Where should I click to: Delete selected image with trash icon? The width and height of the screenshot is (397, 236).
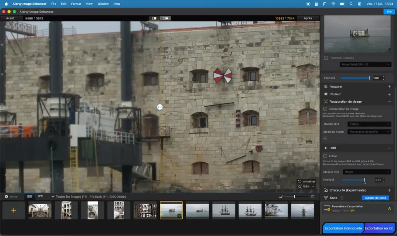pyautogui.click(x=313, y=196)
